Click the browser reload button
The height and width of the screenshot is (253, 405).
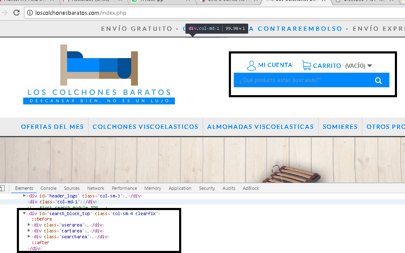[17, 13]
